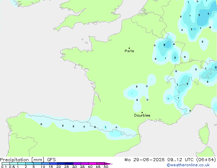Pick the 0.5–1 mm legend swatch
The image size is (217, 168).
point(14,164)
